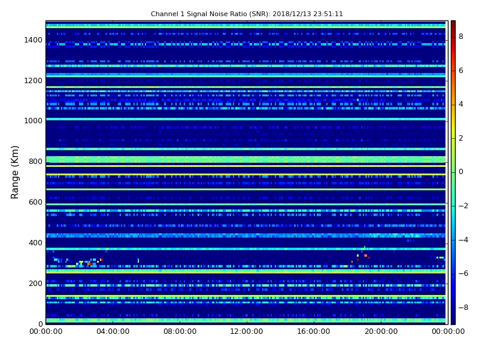This screenshot has width=479, height=359.
Task: Click the colorbar tick label −4
Action: click(x=463, y=240)
